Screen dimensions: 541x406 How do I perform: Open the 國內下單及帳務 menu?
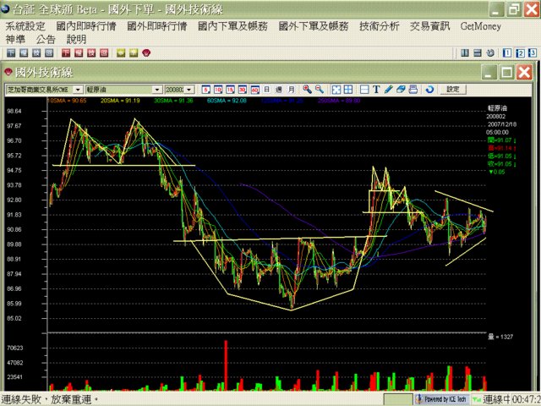pos(233,26)
